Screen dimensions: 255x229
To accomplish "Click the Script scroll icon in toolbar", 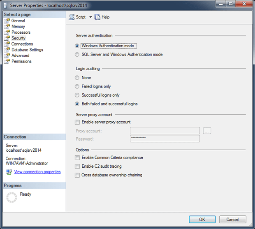I will tap(72, 17).
